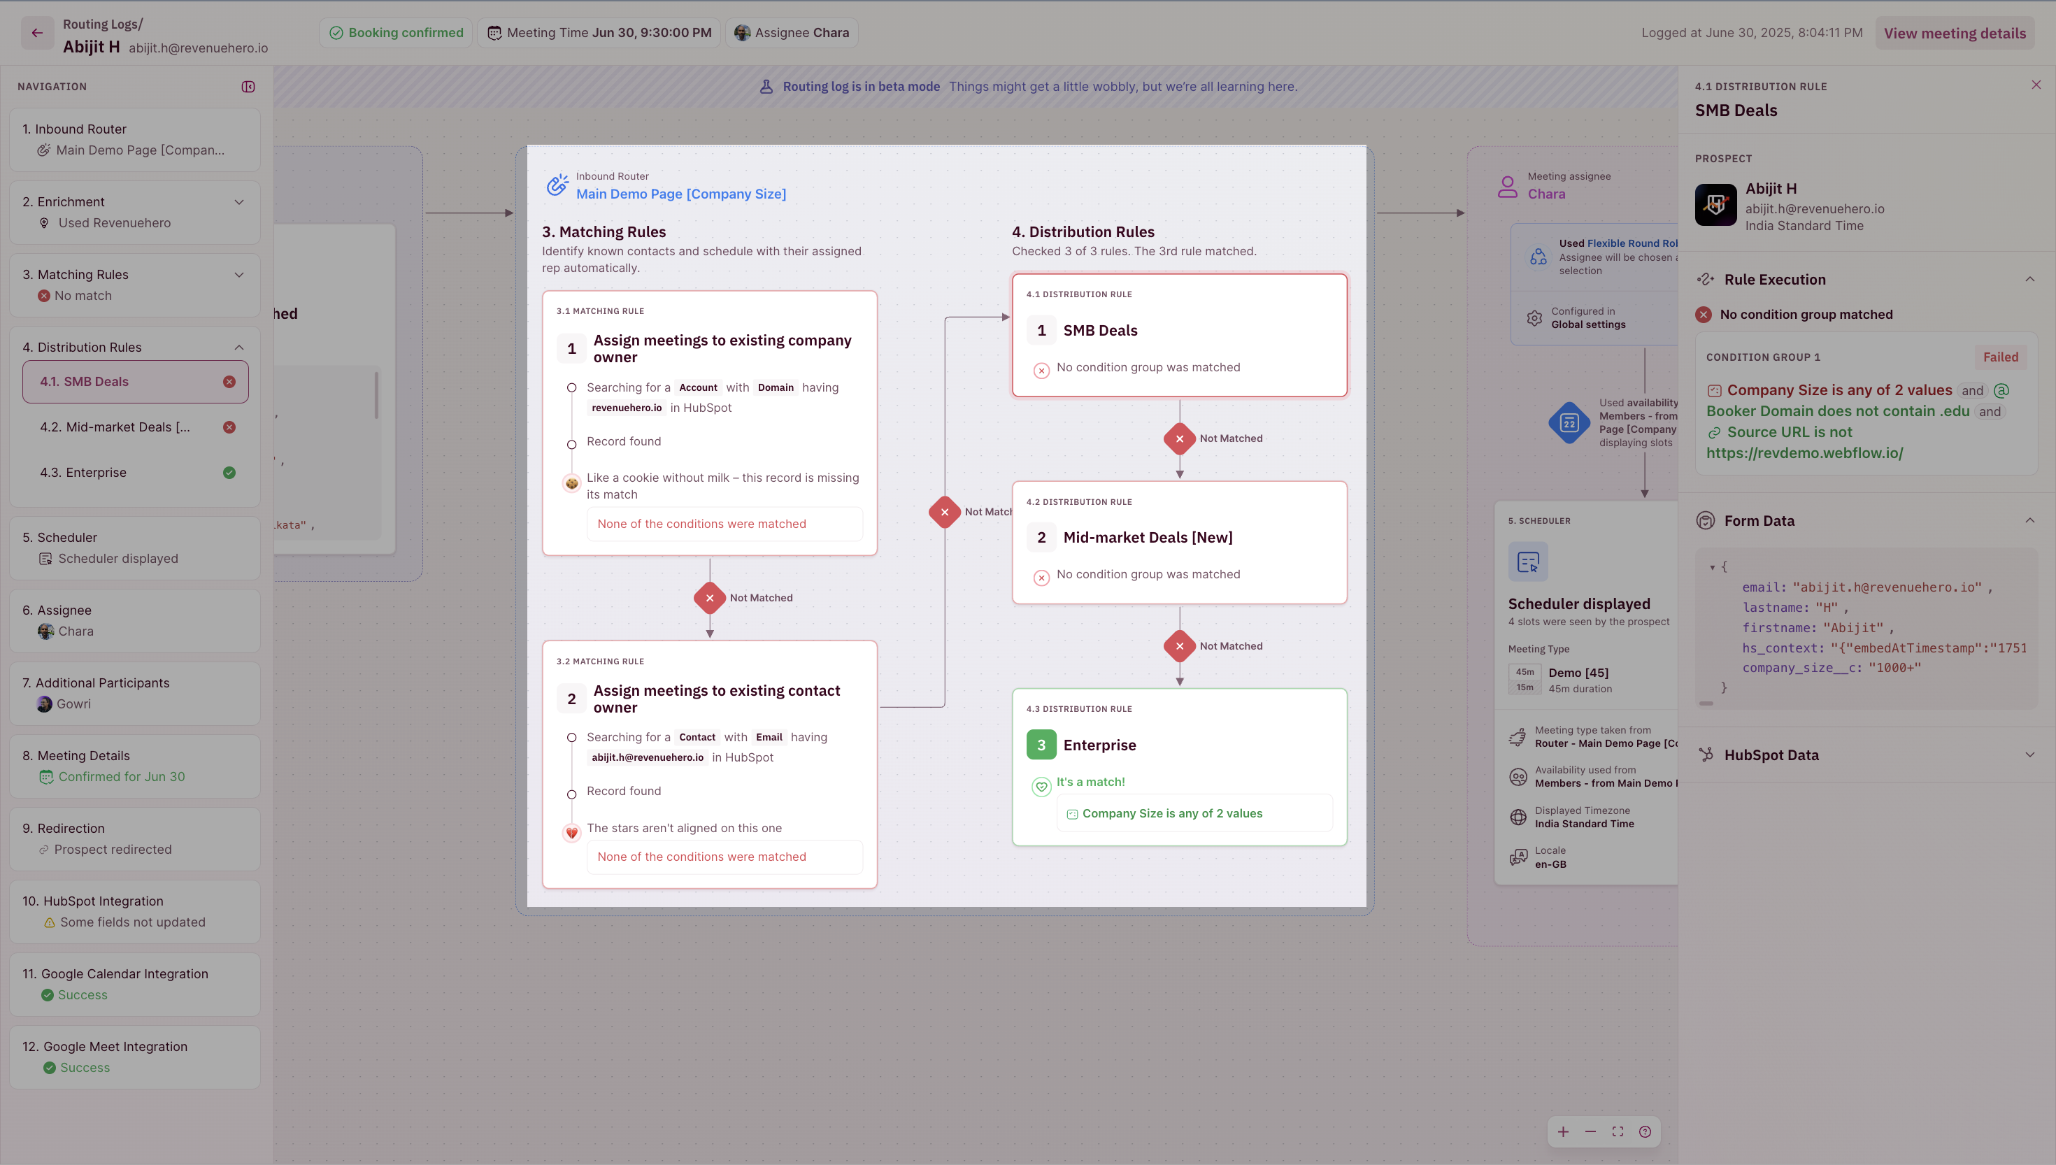2056x1165 pixels.
Task: Click the Abijit H prospect avatar
Action: (1715, 205)
